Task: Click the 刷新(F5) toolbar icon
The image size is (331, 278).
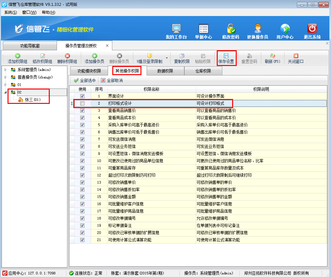Action: click(272, 58)
